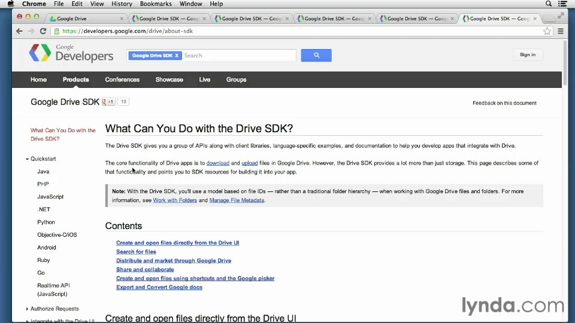Open What Can You Do sidebar link
The width and height of the screenshot is (575, 323).
pos(63,135)
